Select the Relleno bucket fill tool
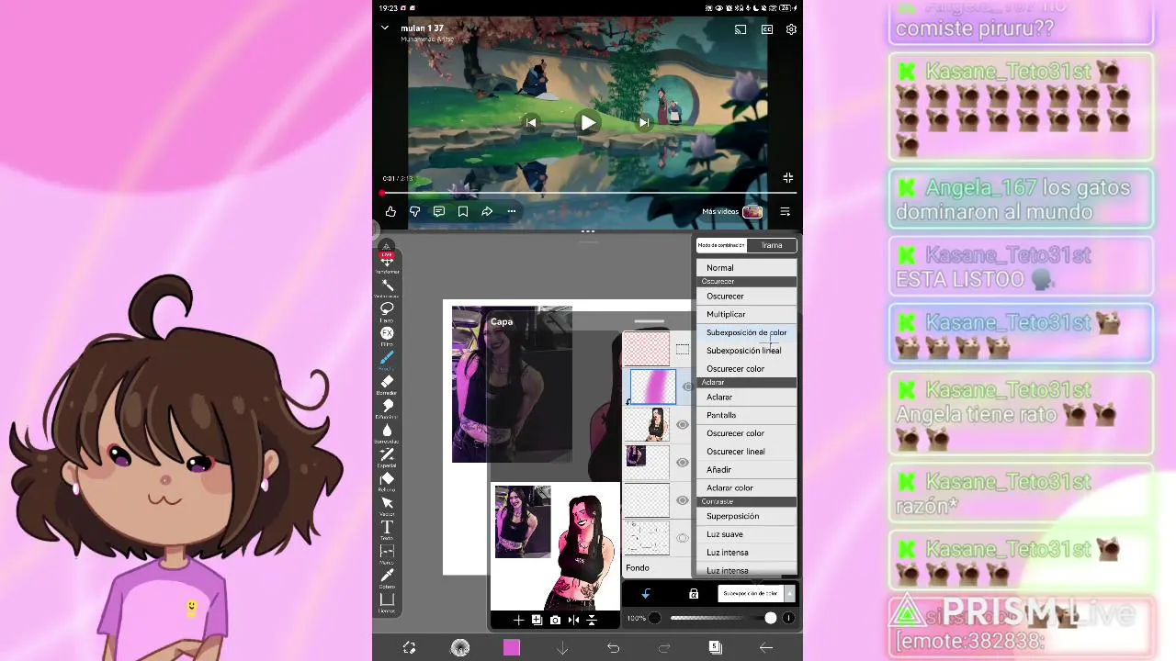Screen dimensions: 1176x661 (x=387, y=479)
